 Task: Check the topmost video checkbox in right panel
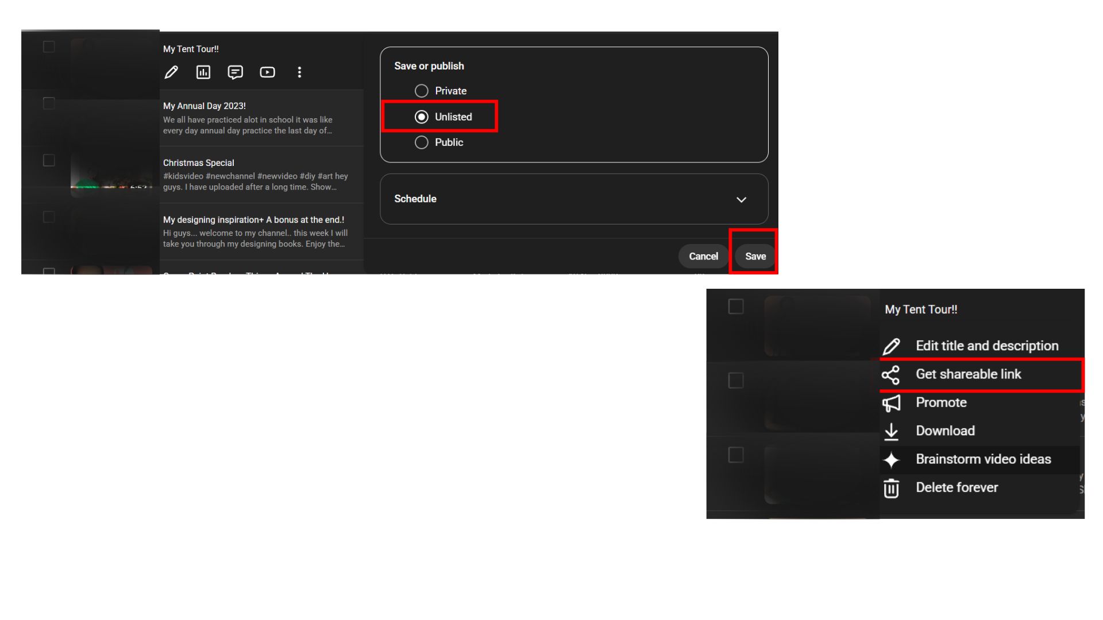point(735,307)
